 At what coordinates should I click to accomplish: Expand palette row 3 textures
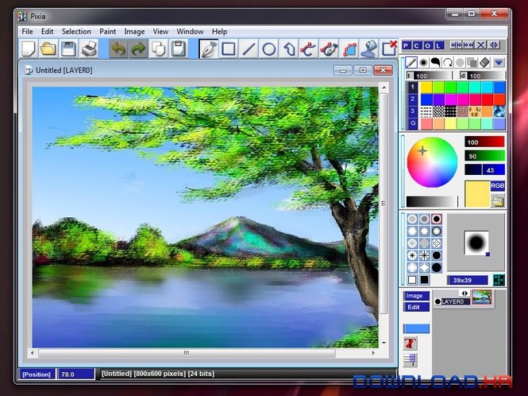(412, 111)
